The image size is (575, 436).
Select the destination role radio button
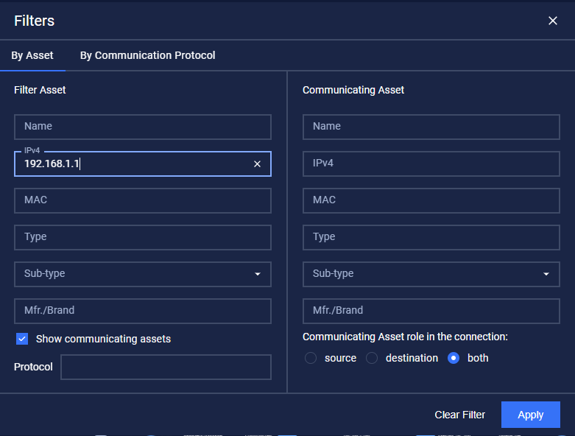(372, 358)
